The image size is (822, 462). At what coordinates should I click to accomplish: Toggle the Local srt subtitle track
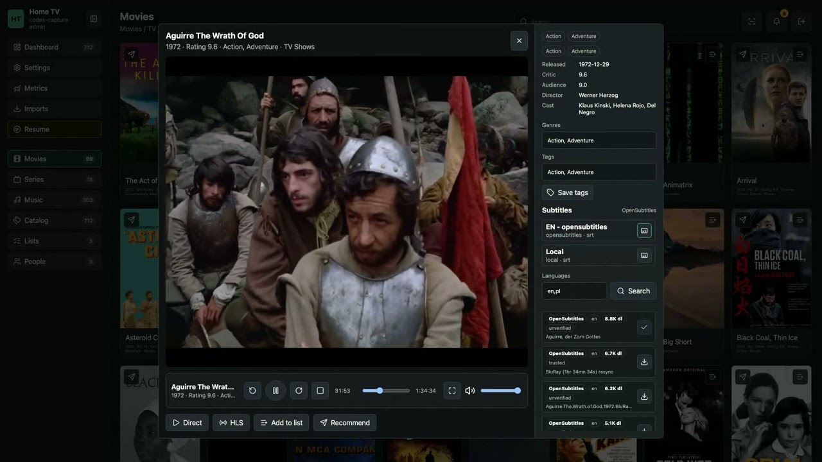(x=644, y=255)
